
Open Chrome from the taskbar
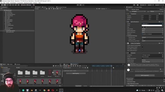coord(44,90)
